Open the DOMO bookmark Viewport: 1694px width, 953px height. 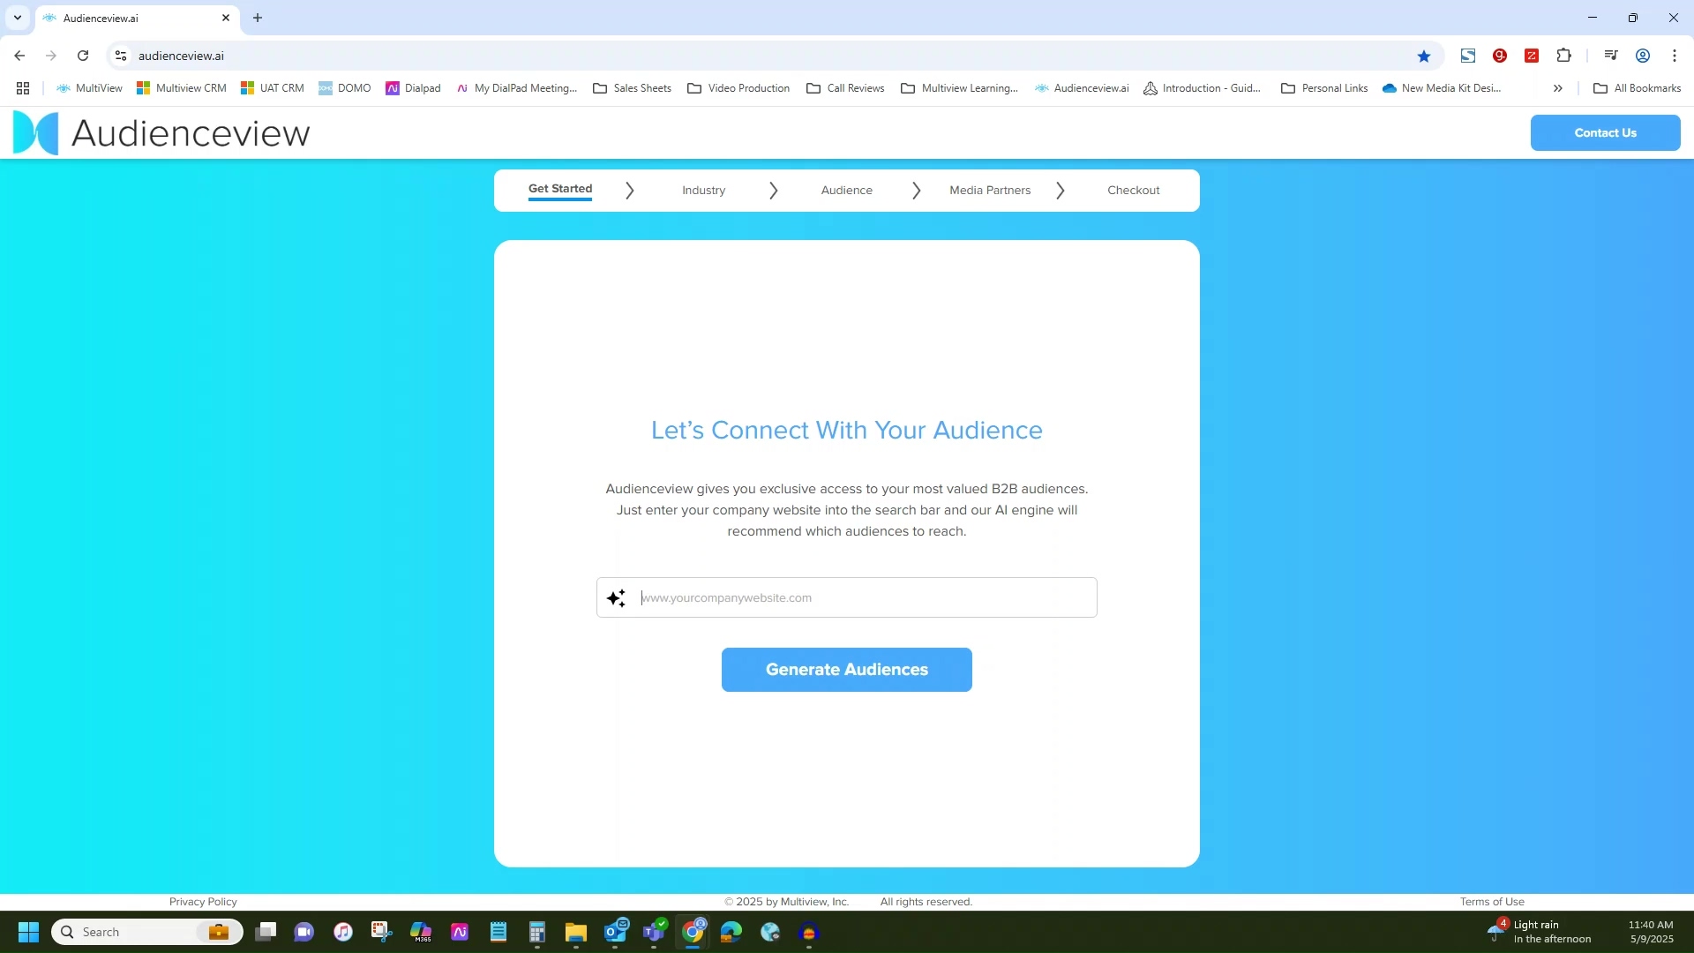(x=344, y=88)
